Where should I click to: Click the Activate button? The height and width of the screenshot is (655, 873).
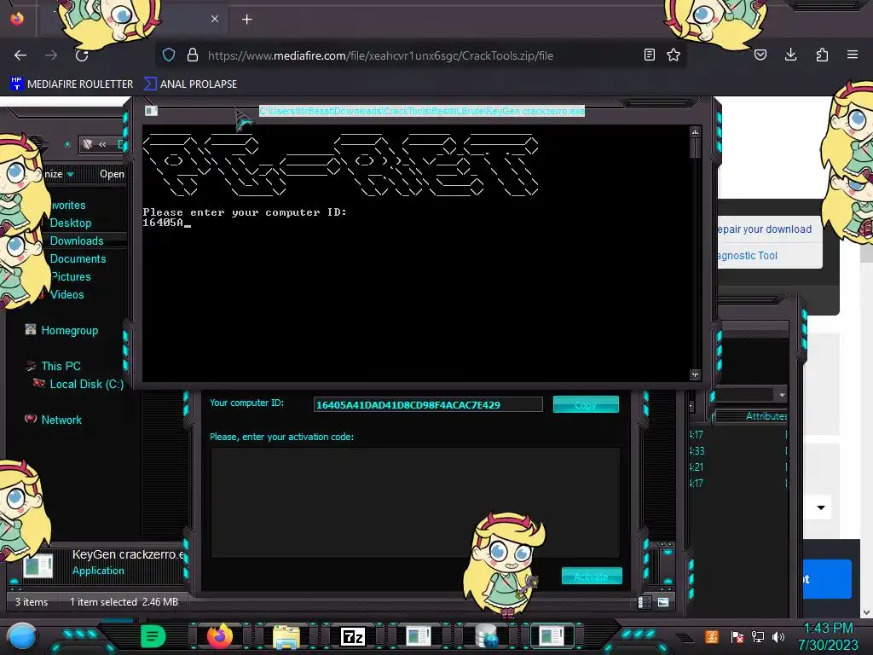tap(592, 576)
